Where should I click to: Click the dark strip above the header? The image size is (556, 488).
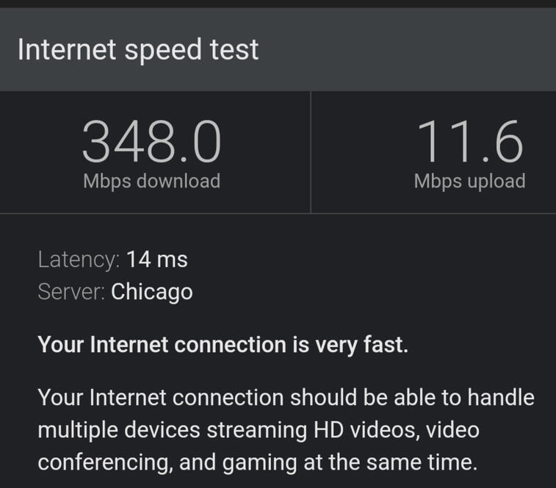278,4
